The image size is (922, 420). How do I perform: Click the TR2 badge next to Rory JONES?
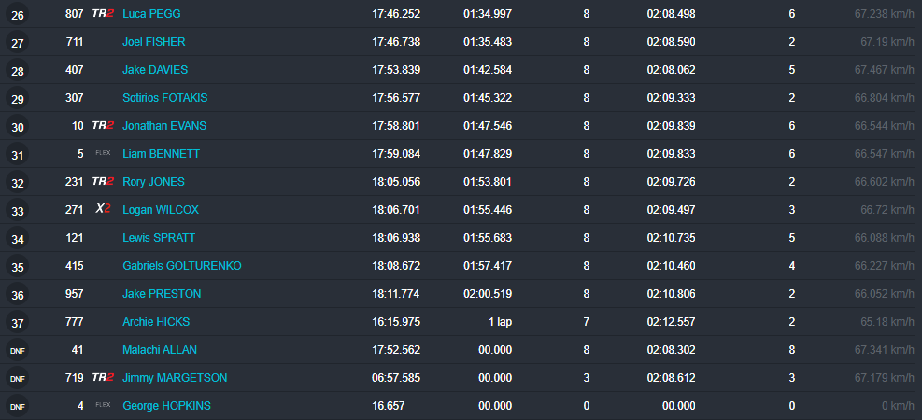click(103, 182)
